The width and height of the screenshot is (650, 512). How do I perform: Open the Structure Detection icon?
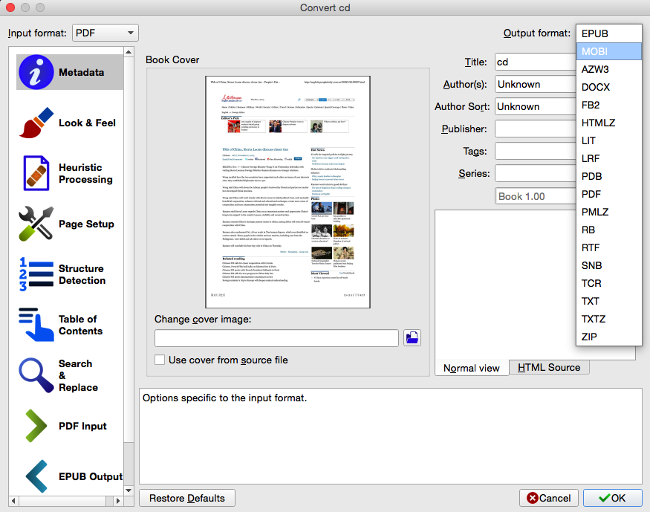(x=35, y=274)
